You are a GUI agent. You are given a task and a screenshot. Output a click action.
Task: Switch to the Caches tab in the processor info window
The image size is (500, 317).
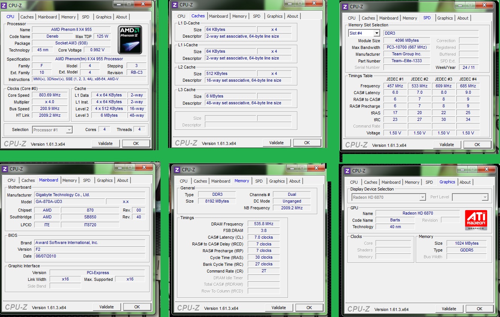click(27, 17)
